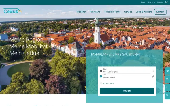Go to the News link
This screenshot has height=106, width=170.
143,2
